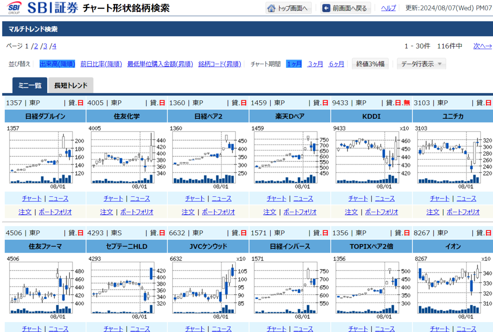Select the 6ヶ月 chart period

coord(336,64)
